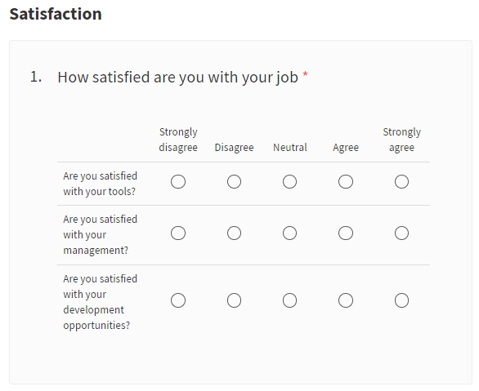Image resolution: width=479 pixels, height=391 pixels.
Task: Click the 'Are you satisfied with your tools?' row label
Action: tap(100, 184)
